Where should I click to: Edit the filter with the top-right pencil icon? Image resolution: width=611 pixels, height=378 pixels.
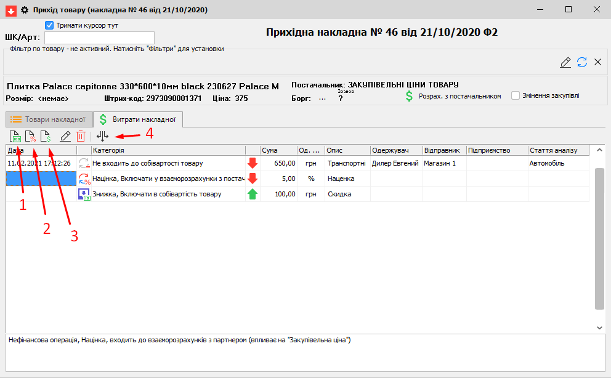[x=565, y=62]
